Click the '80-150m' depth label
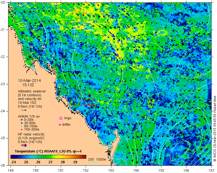The height and width of the screenshot is (173, 217). pyautogui.click(x=31, y=126)
